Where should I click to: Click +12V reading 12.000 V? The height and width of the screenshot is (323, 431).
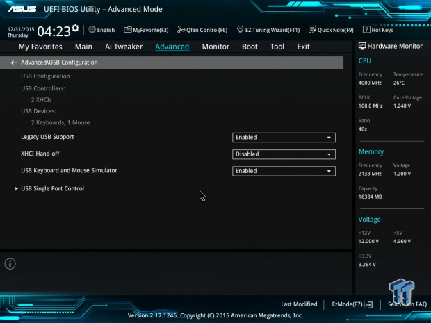[x=368, y=242]
